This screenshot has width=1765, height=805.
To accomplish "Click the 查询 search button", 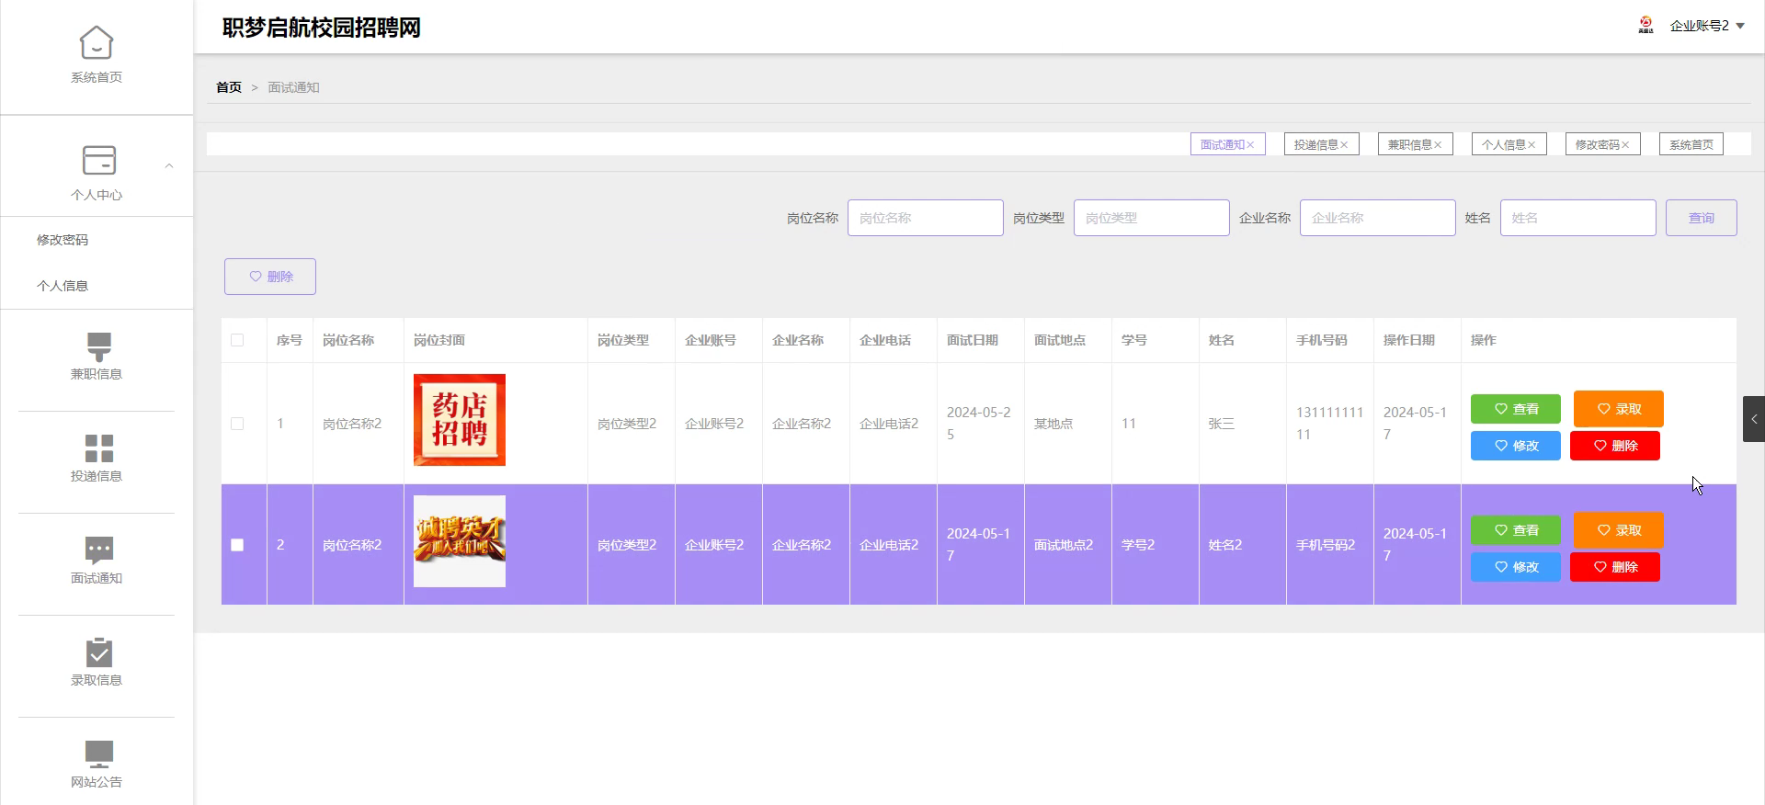I will [x=1702, y=218].
